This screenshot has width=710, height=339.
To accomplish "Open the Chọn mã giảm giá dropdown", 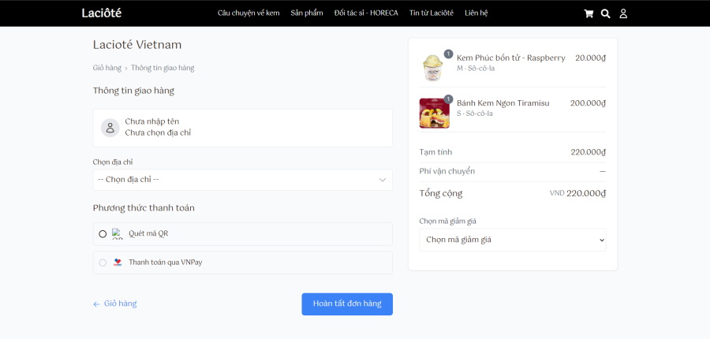I will pyautogui.click(x=513, y=240).
